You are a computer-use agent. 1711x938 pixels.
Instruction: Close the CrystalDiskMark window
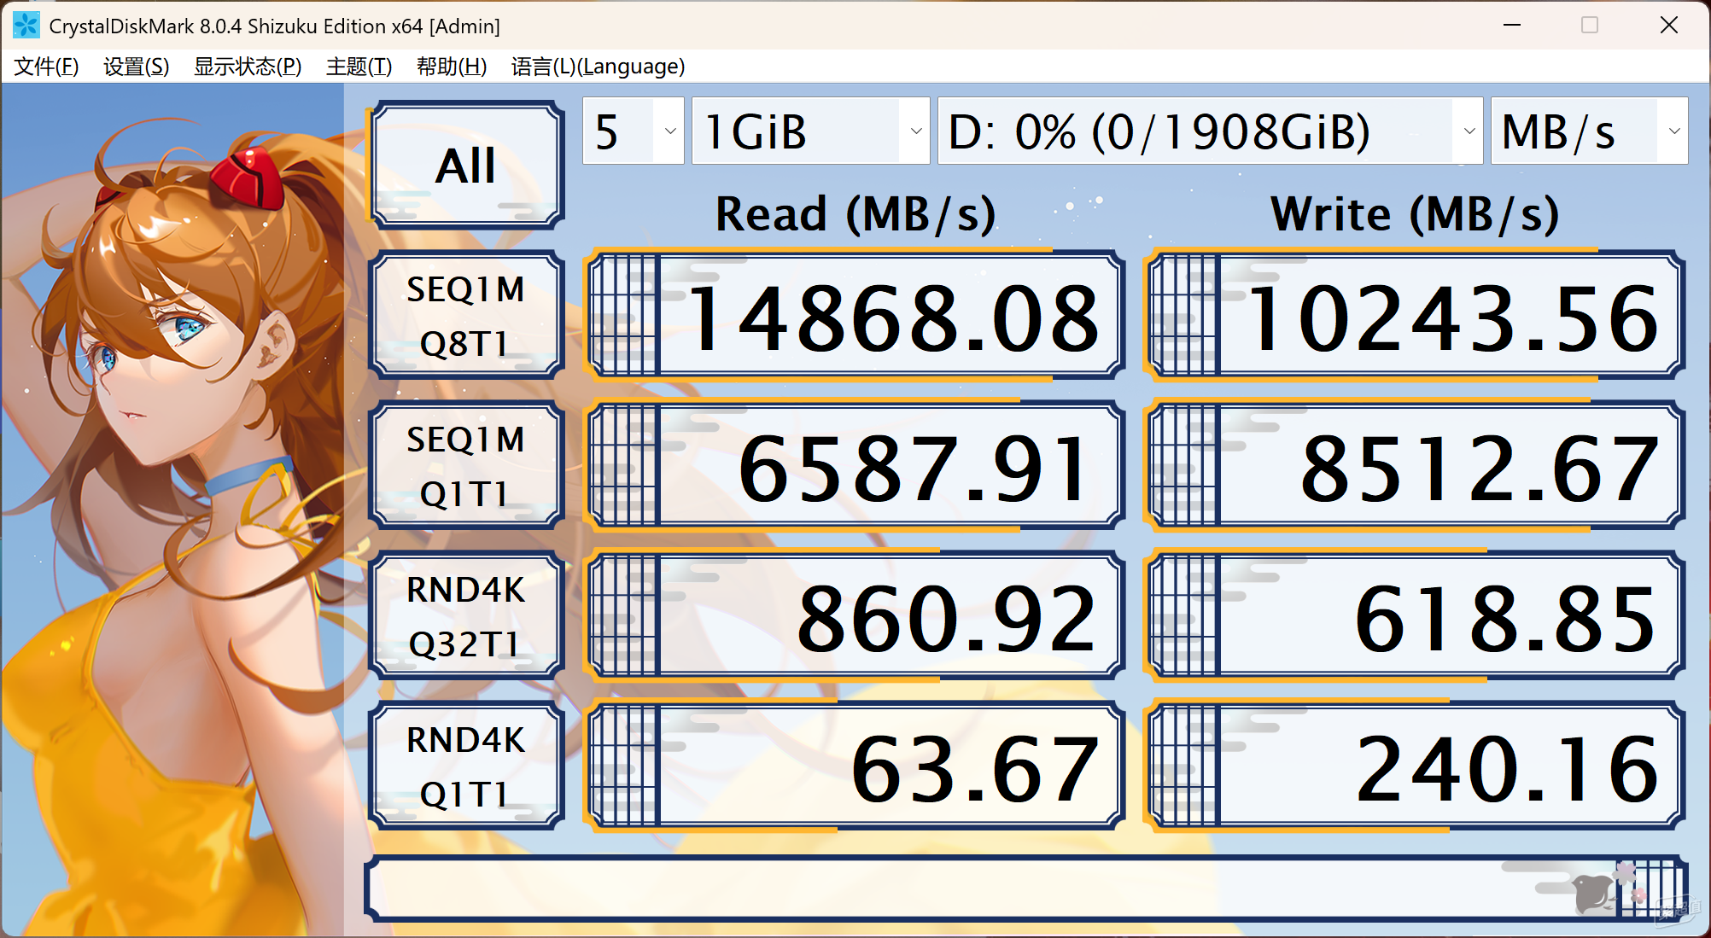coord(1668,26)
